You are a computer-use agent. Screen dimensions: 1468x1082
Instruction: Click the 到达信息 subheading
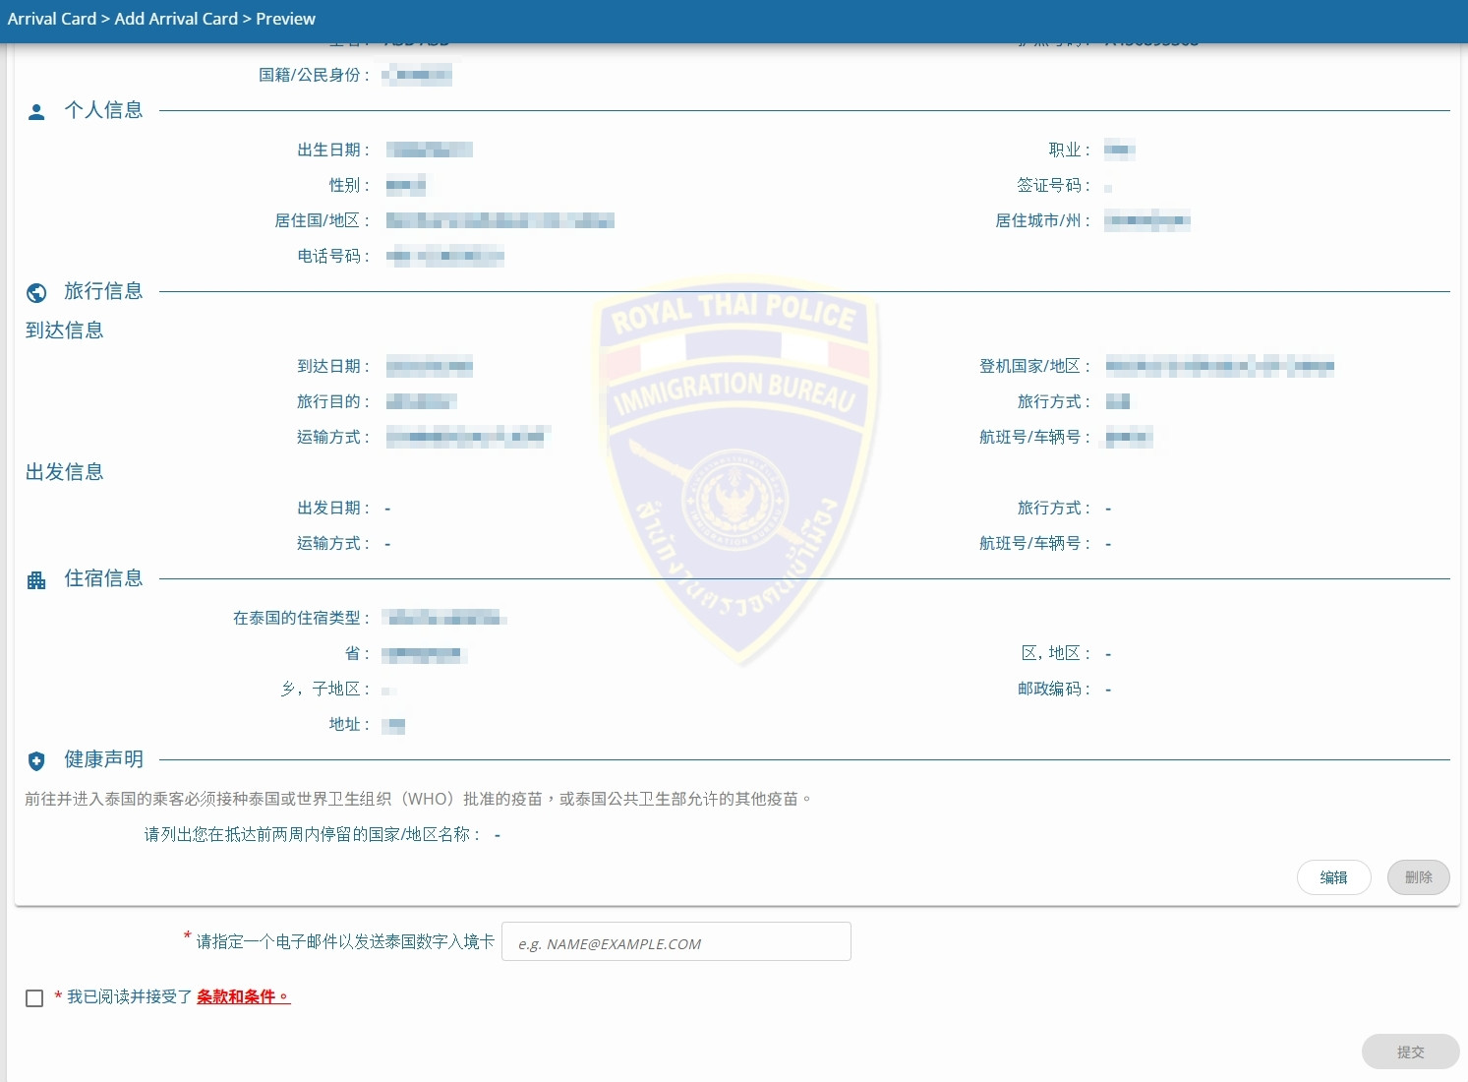tap(64, 331)
